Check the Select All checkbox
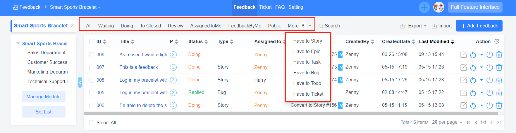Screen dimensions: 516x133 92,123
